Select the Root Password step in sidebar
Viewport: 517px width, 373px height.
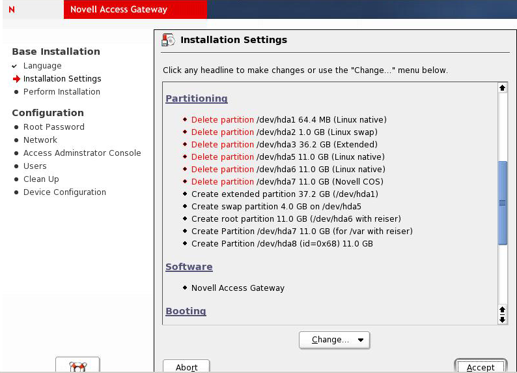click(53, 127)
